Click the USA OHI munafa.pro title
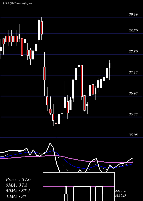Viewport: 143px width, 201px height. pos(17,3)
